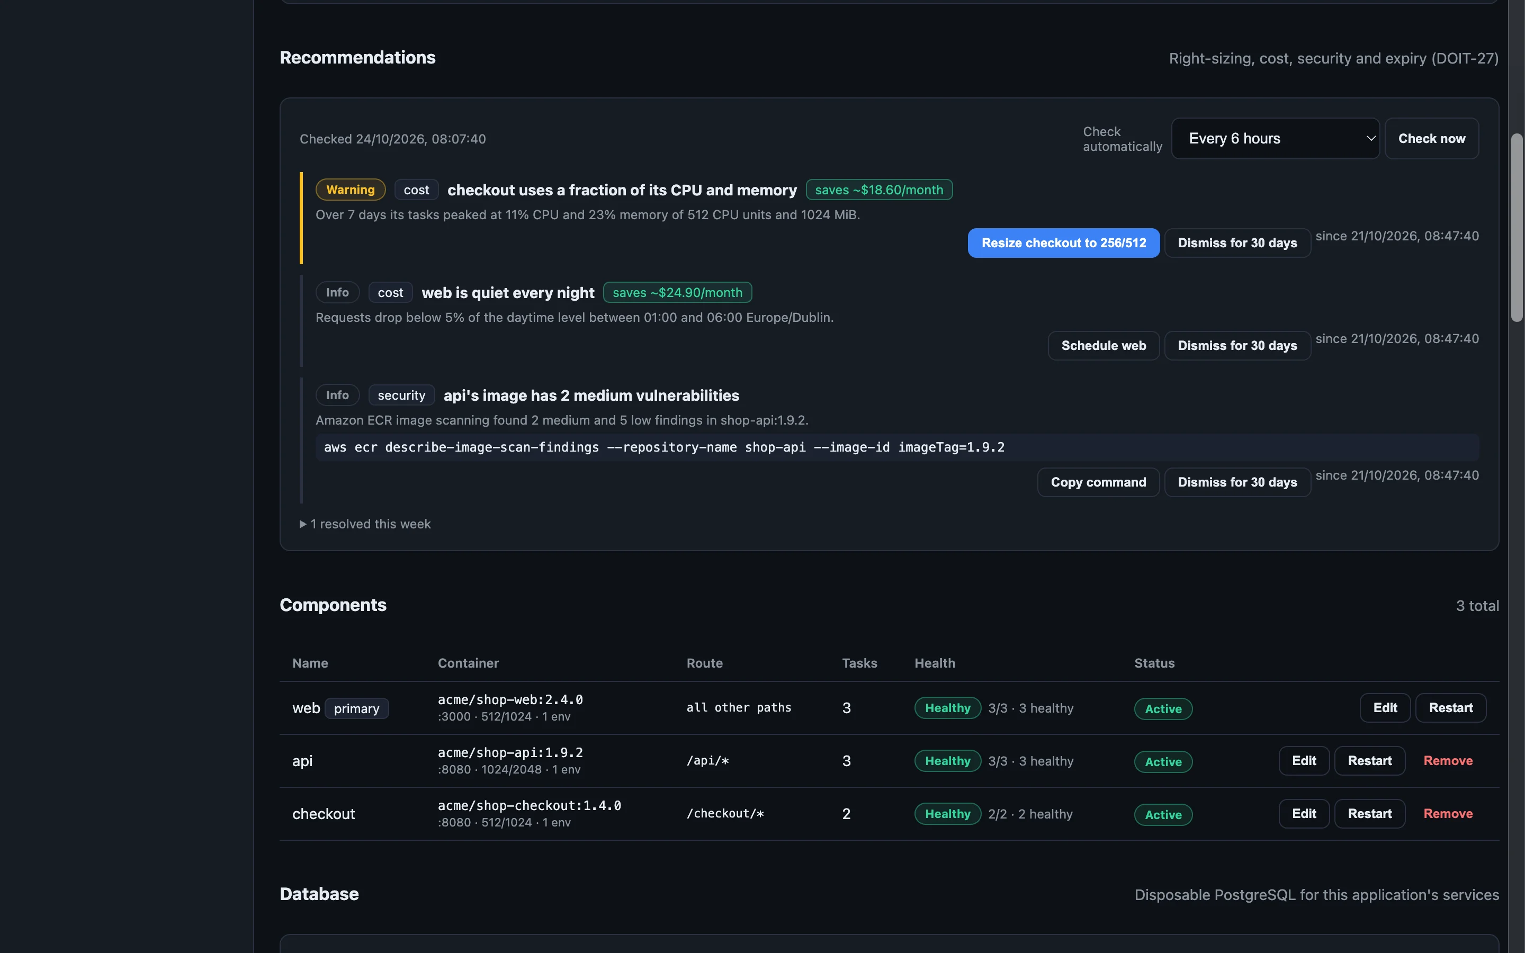Viewport: 1525px width, 953px height.
Task: Restart the web component
Action: pyautogui.click(x=1451, y=708)
